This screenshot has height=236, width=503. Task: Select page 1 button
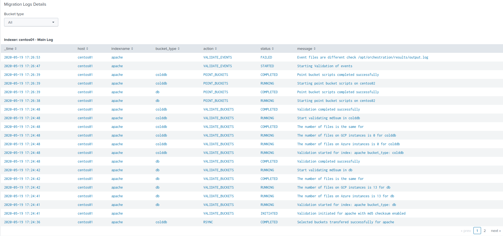(477, 231)
